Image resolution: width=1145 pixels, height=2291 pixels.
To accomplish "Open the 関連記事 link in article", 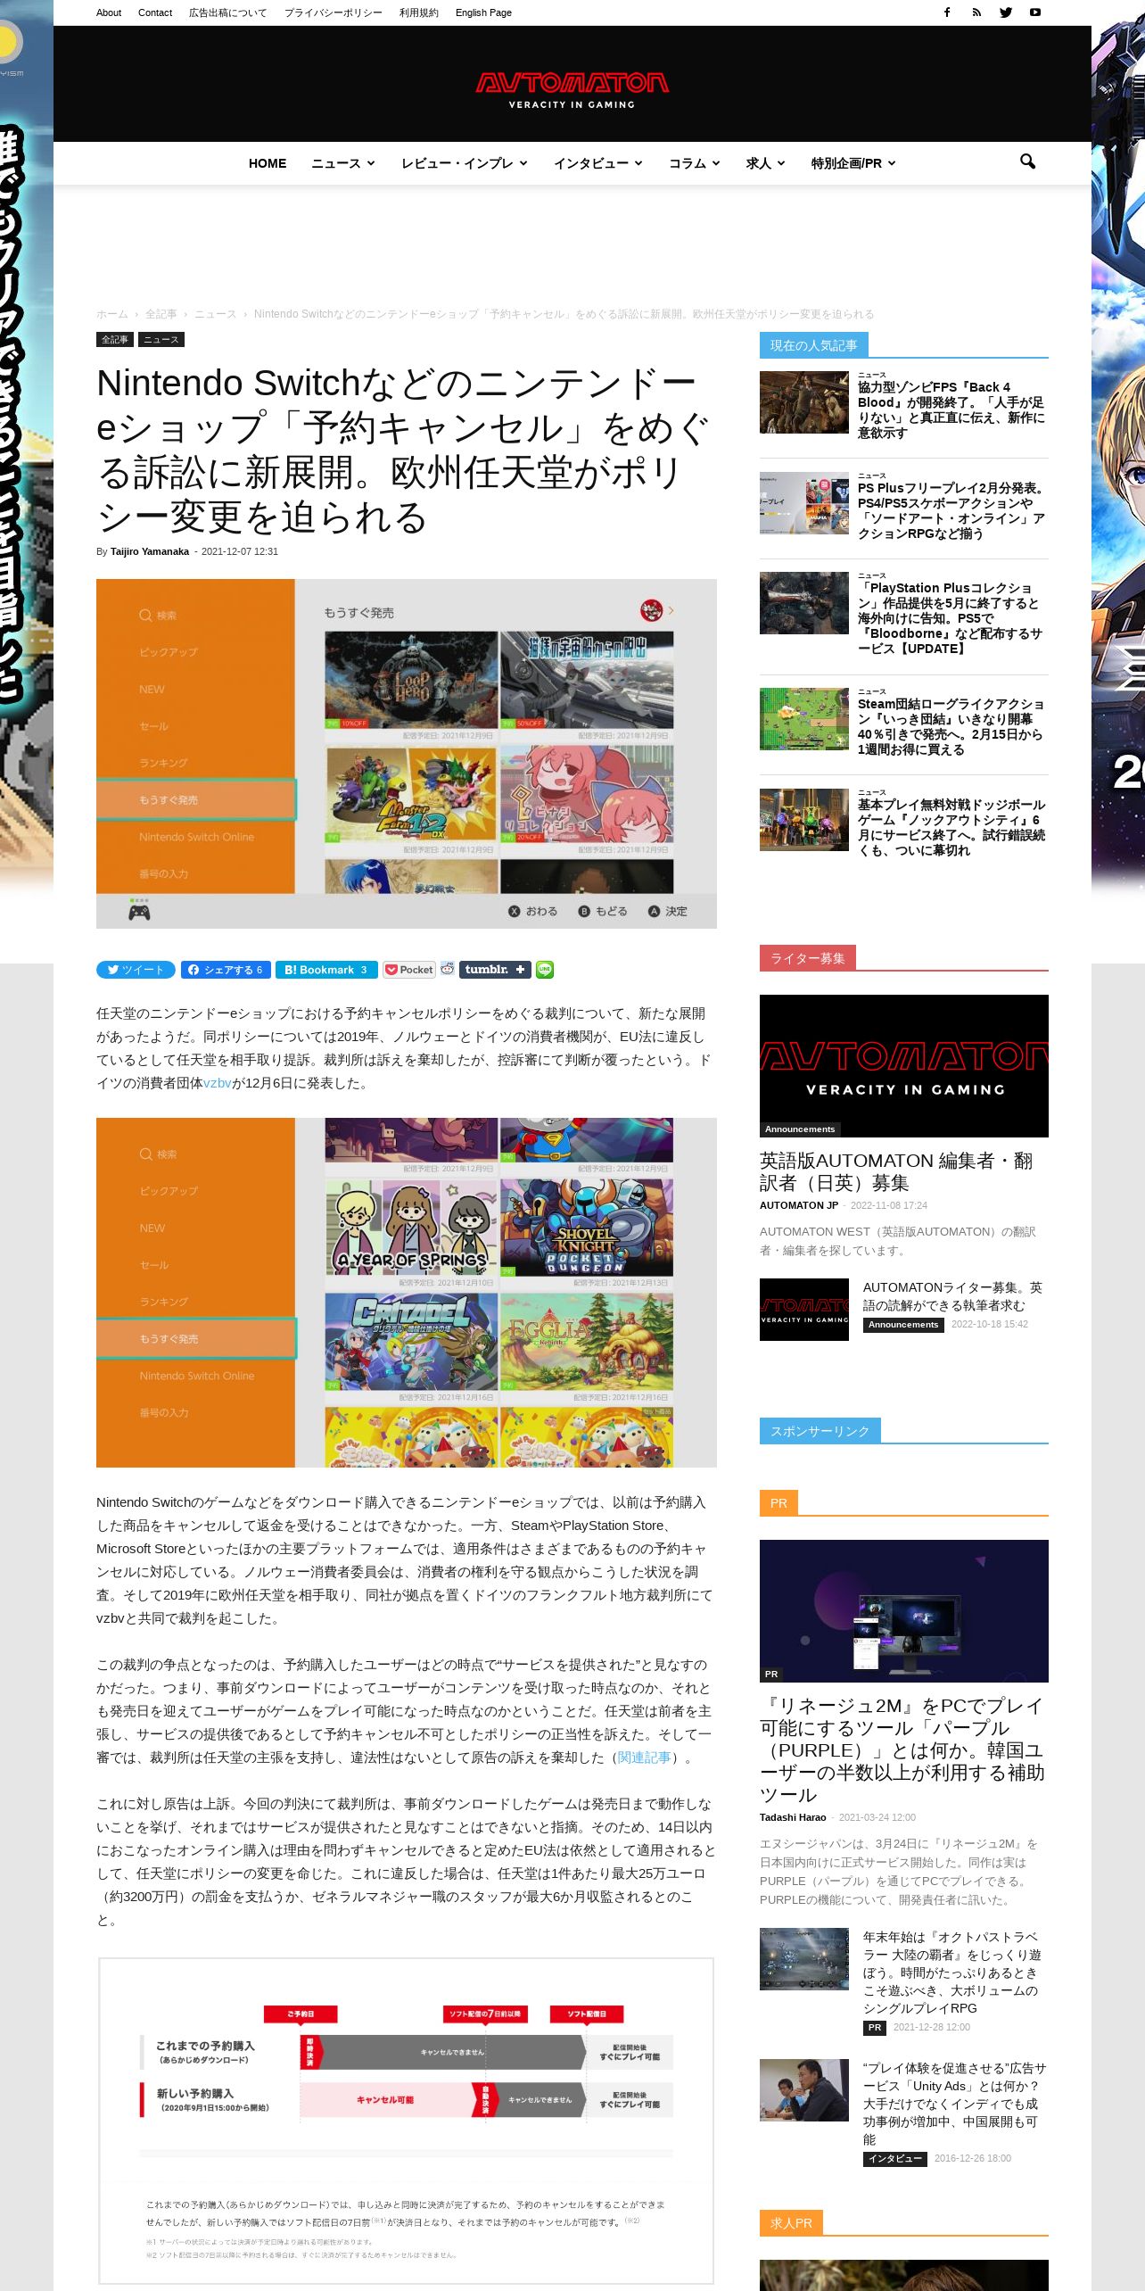I will [x=644, y=1757].
